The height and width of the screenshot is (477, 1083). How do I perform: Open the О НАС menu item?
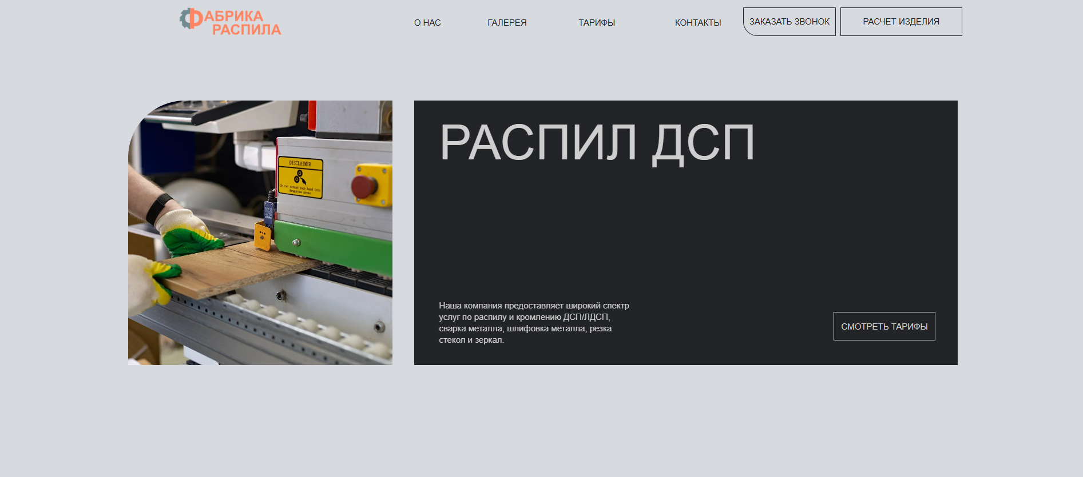click(x=427, y=23)
